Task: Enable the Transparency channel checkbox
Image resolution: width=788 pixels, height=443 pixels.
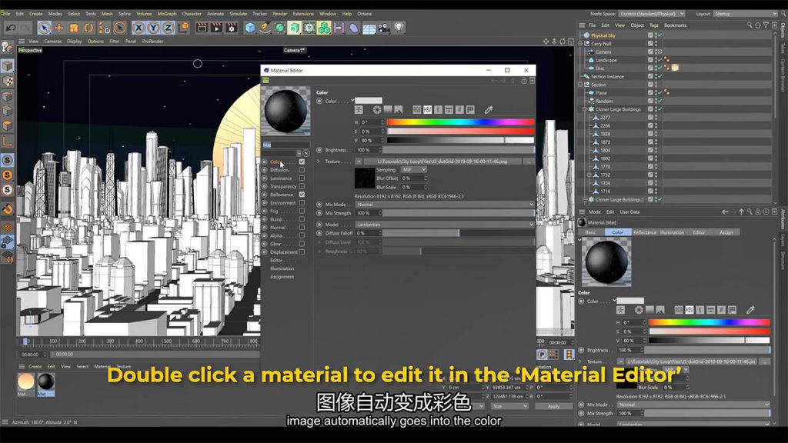Action: (302, 186)
